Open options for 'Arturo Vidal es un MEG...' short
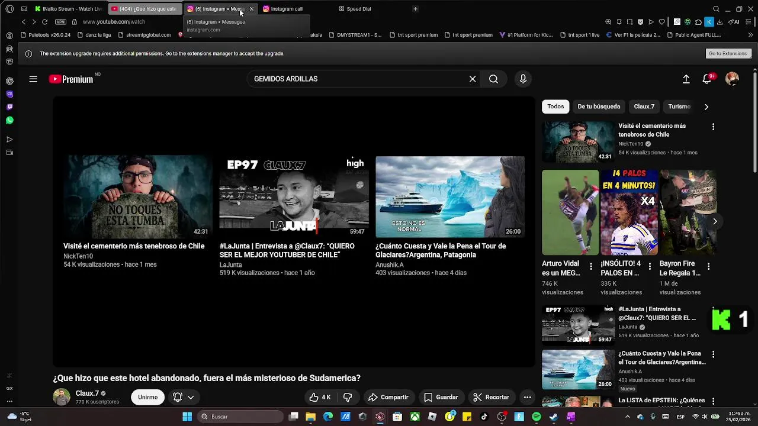 (590, 266)
